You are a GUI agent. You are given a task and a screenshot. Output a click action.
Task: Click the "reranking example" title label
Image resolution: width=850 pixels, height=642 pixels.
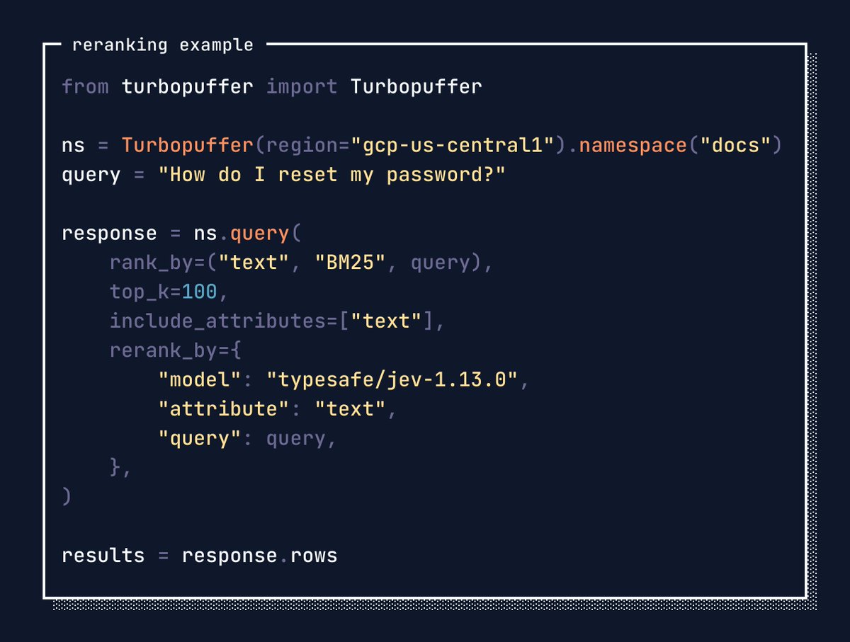pyautogui.click(x=163, y=45)
